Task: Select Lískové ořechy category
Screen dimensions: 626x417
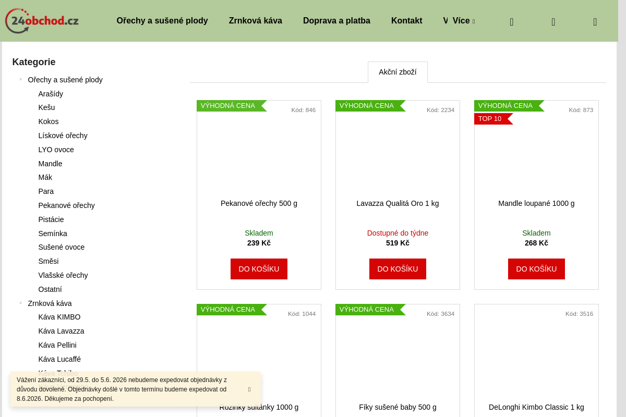Action: [63, 136]
